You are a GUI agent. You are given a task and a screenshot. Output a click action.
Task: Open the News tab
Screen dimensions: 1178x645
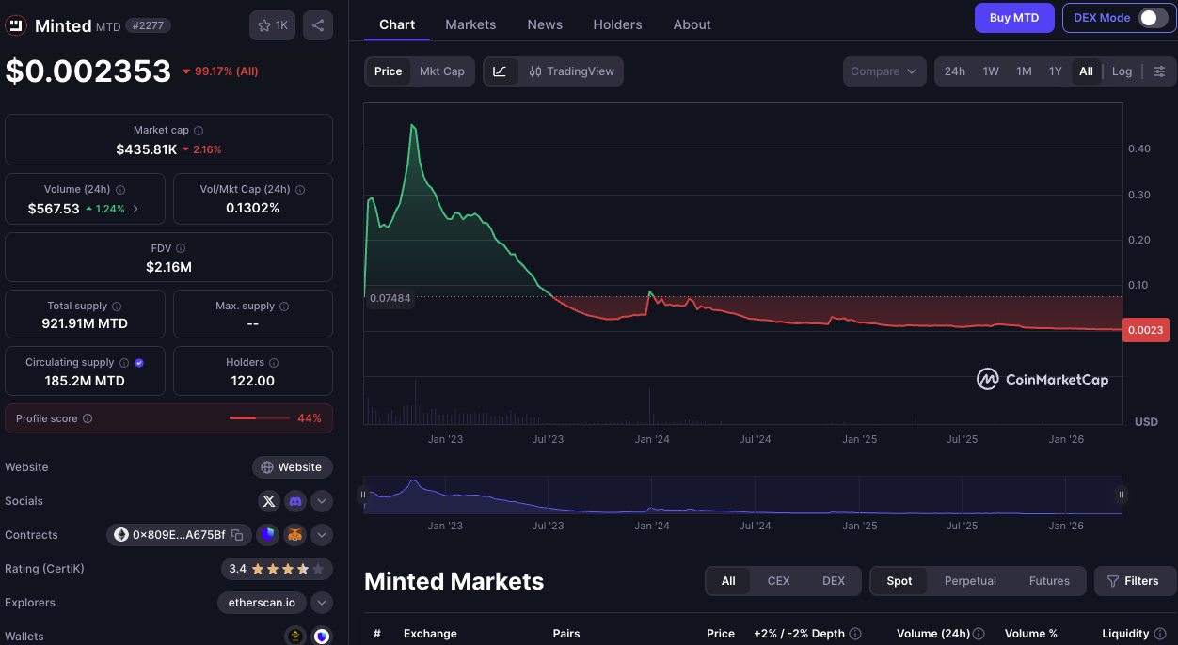(545, 24)
